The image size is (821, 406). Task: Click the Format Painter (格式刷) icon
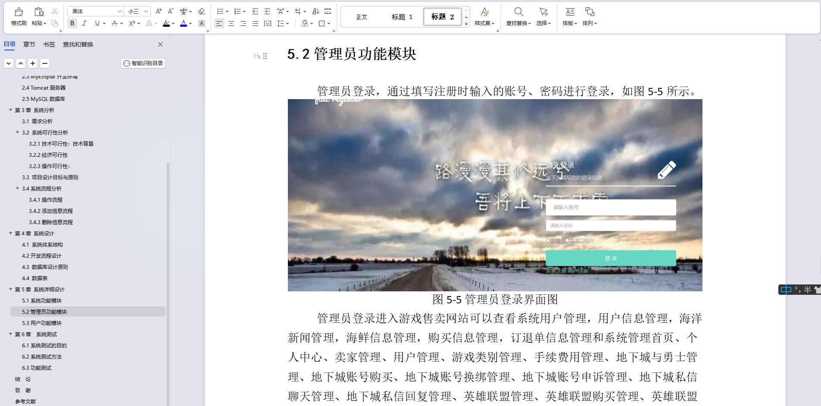click(19, 12)
